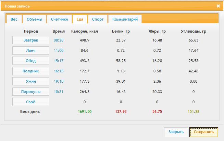Select the Полдник carbs value 42.48

click(x=194, y=71)
